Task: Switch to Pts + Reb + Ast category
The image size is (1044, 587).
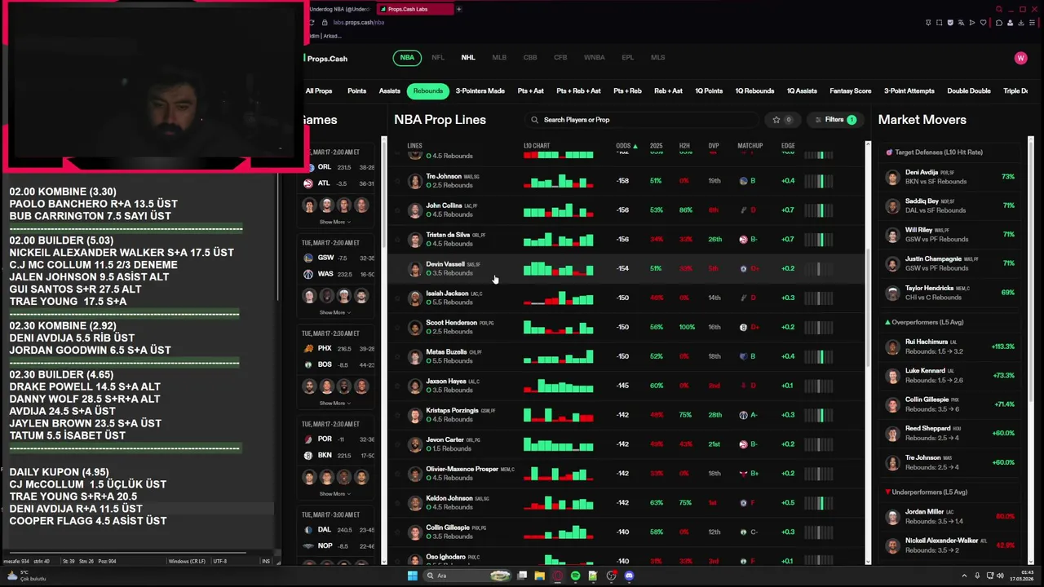Action: click(578, 91)
